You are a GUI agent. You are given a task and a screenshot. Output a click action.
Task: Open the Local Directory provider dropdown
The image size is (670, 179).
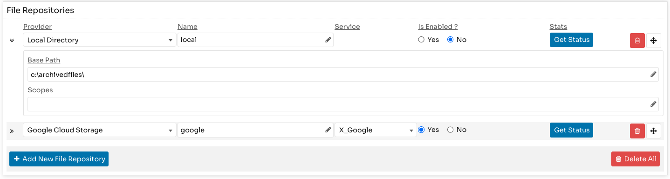coord(100,40)
